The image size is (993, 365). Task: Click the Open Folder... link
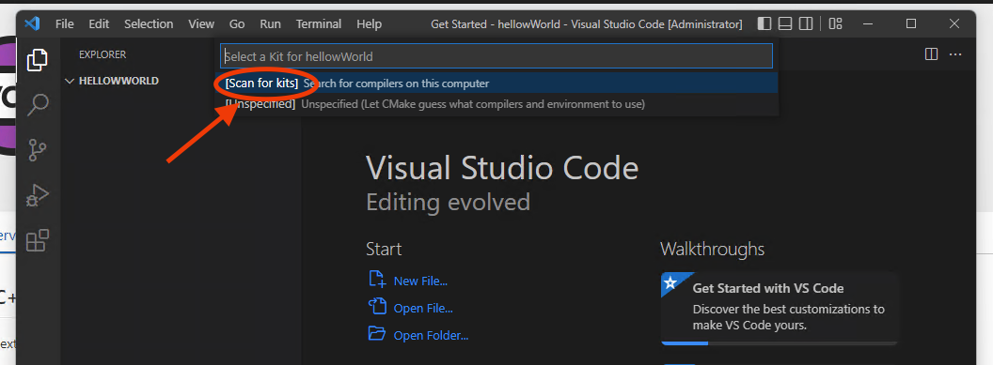pos(432,335)
